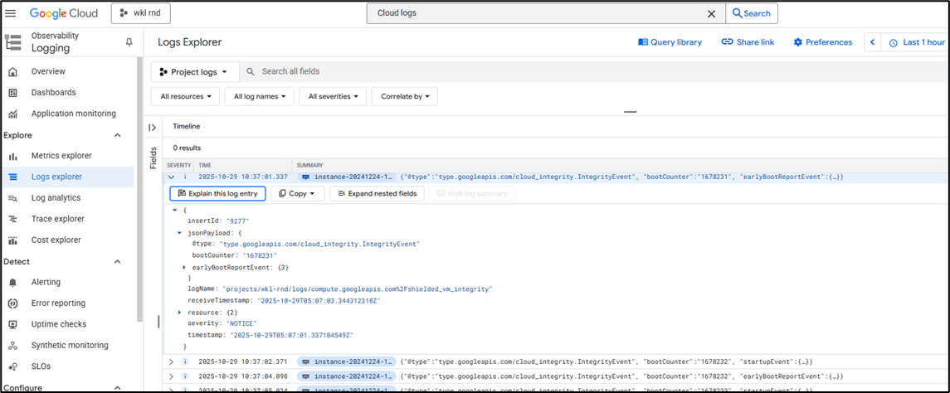Image resolution: width=950 pixels, height=393 pixels.
Task: Open the Query library
Action: 670,42
